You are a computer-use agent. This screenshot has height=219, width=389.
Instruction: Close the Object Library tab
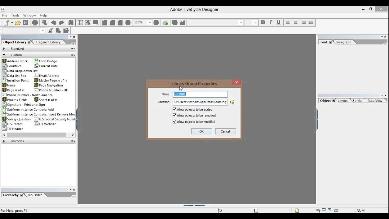(29, 42)
